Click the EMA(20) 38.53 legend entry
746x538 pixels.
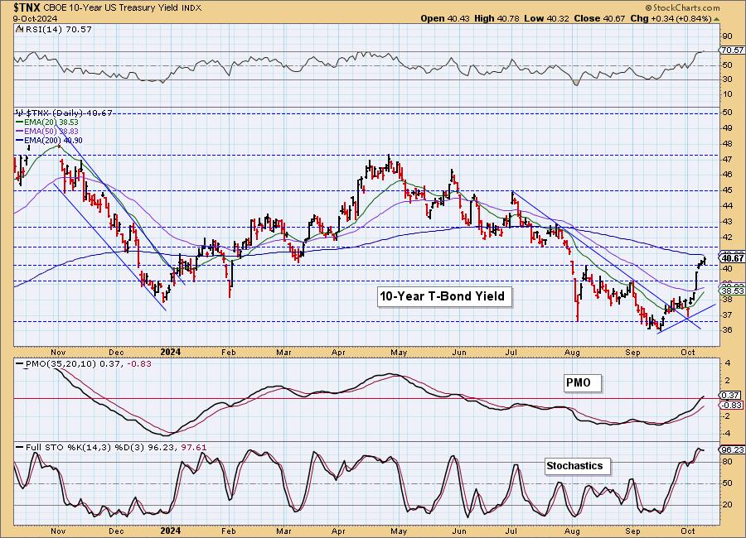(x=51, y=122)
